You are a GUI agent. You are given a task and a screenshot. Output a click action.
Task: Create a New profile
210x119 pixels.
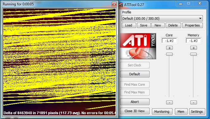[158, 25]
